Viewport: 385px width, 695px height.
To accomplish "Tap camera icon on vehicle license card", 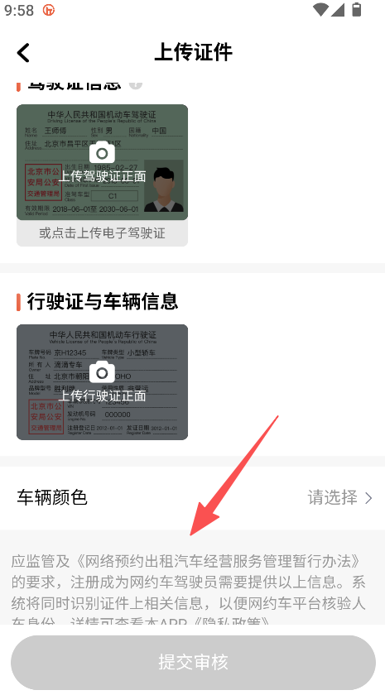I will coord(102,372).
